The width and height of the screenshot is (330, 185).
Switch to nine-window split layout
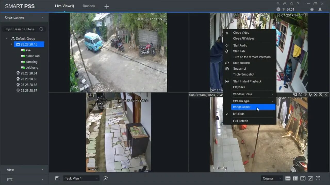(295, 178)
